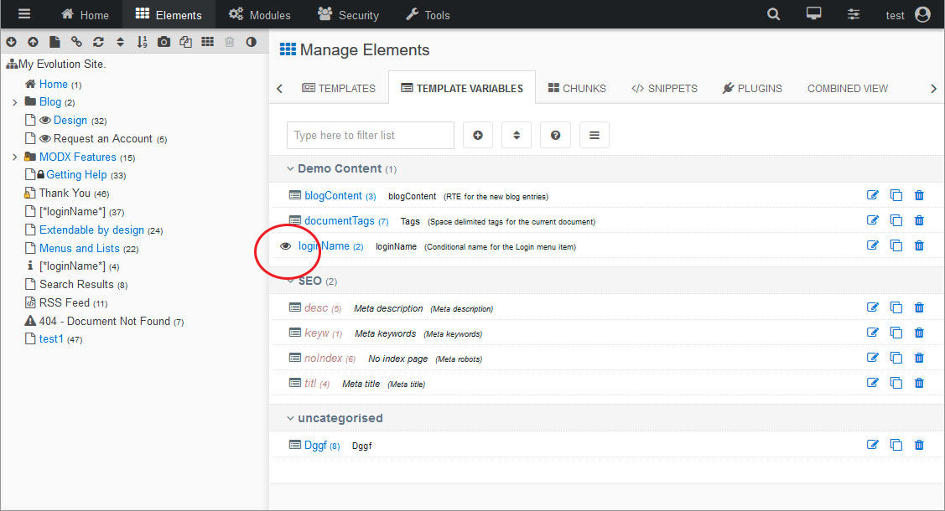Toggle visibility of the loginName variable

(286, 245)
